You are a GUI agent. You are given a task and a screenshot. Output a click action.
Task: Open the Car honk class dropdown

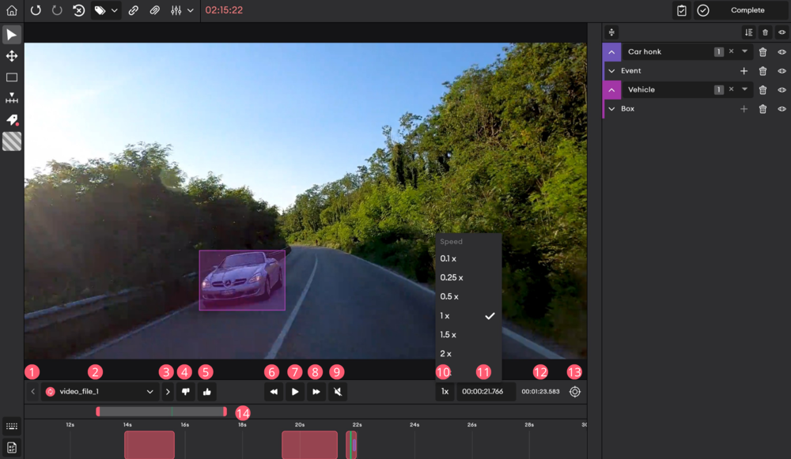click(744, 51)
